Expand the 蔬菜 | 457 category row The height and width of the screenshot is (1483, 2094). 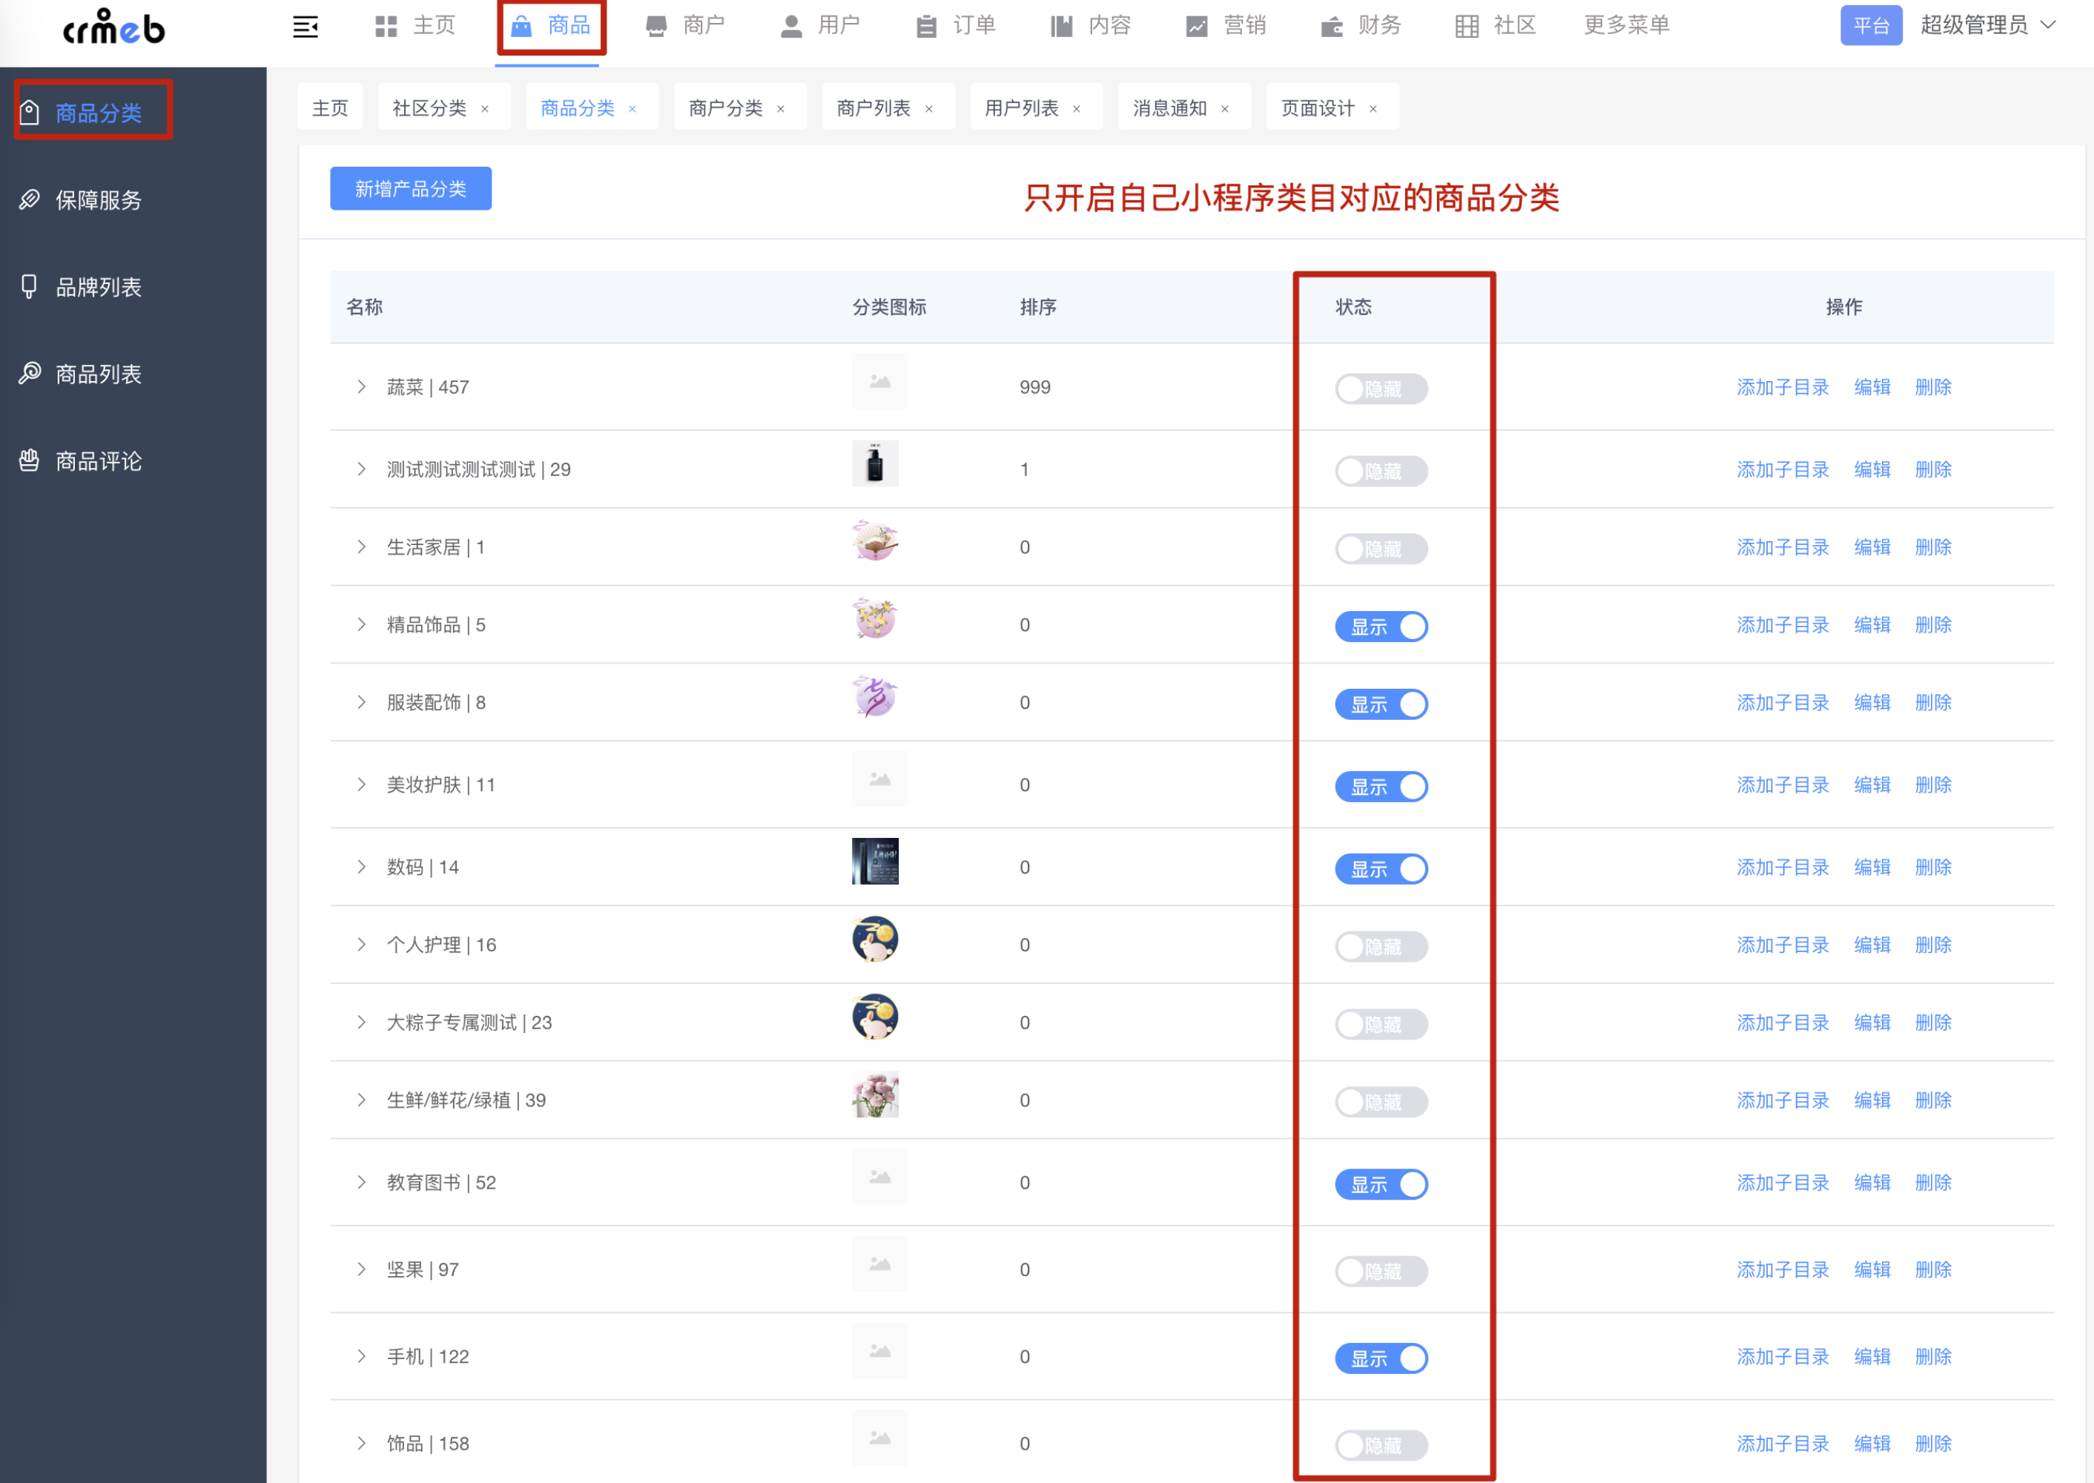pos(362,387)
